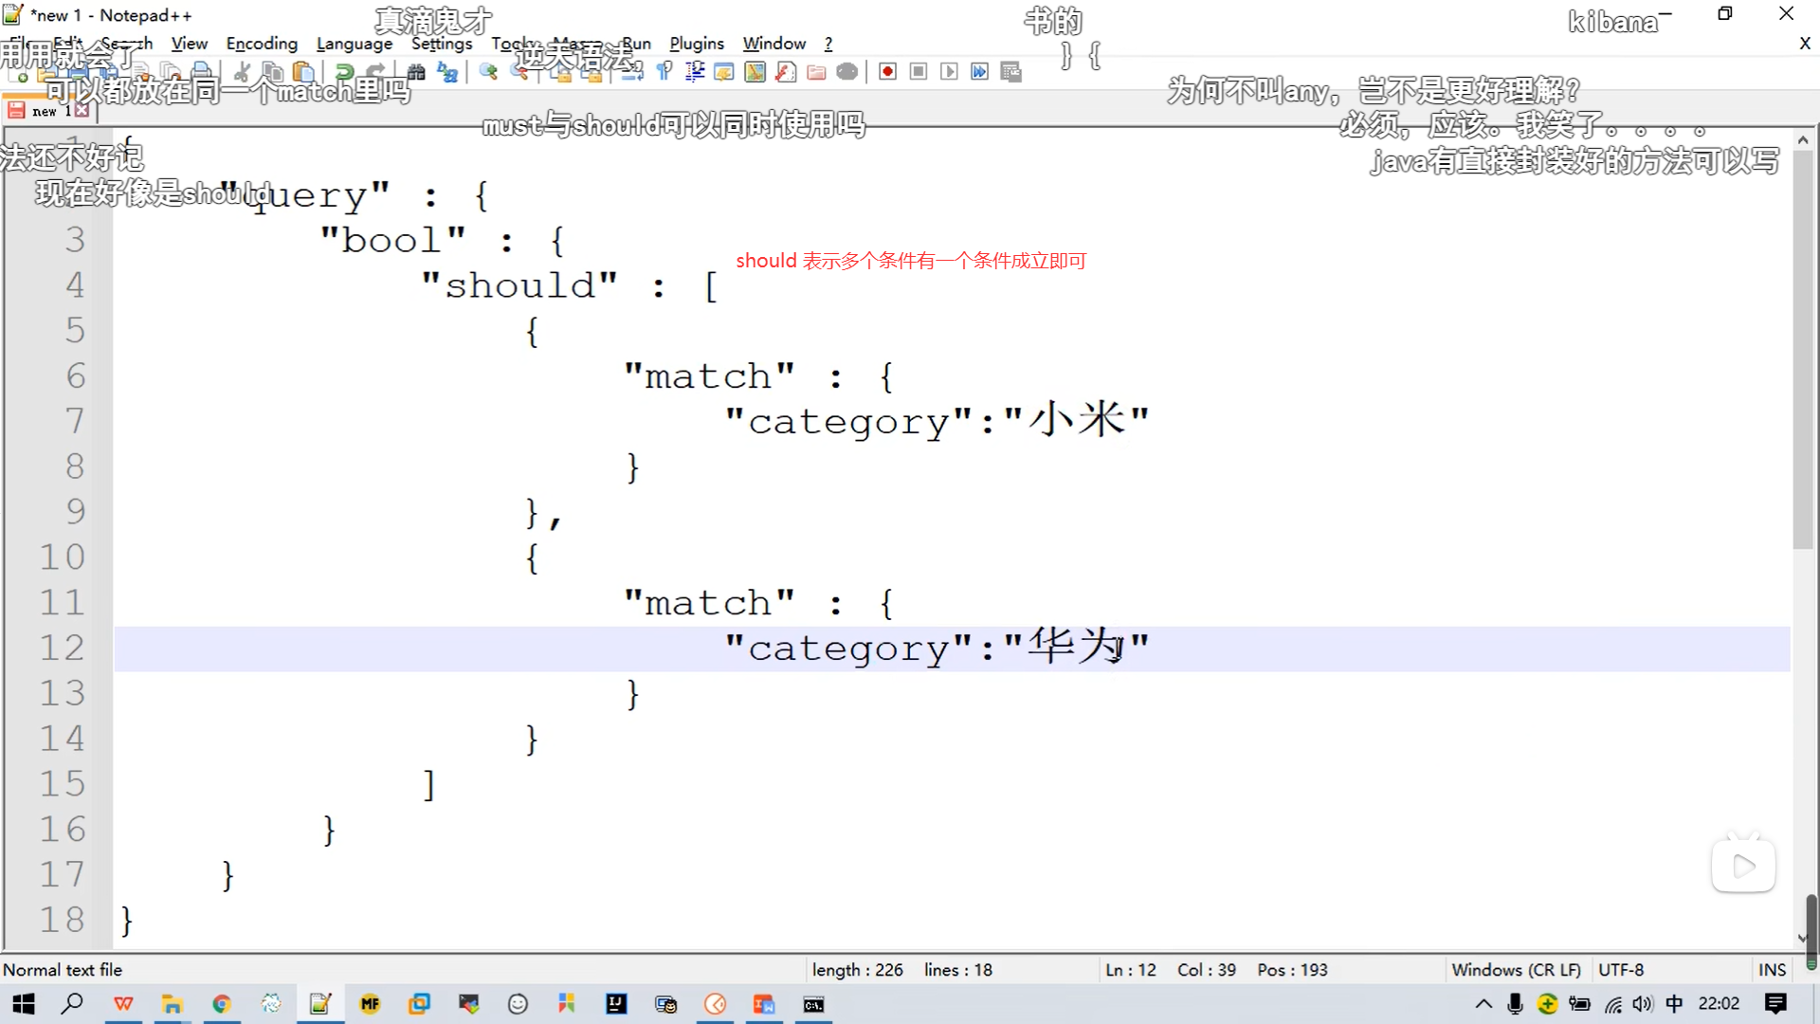
Task: Click the Undo toolbar icon
Action: coord(345,72)
